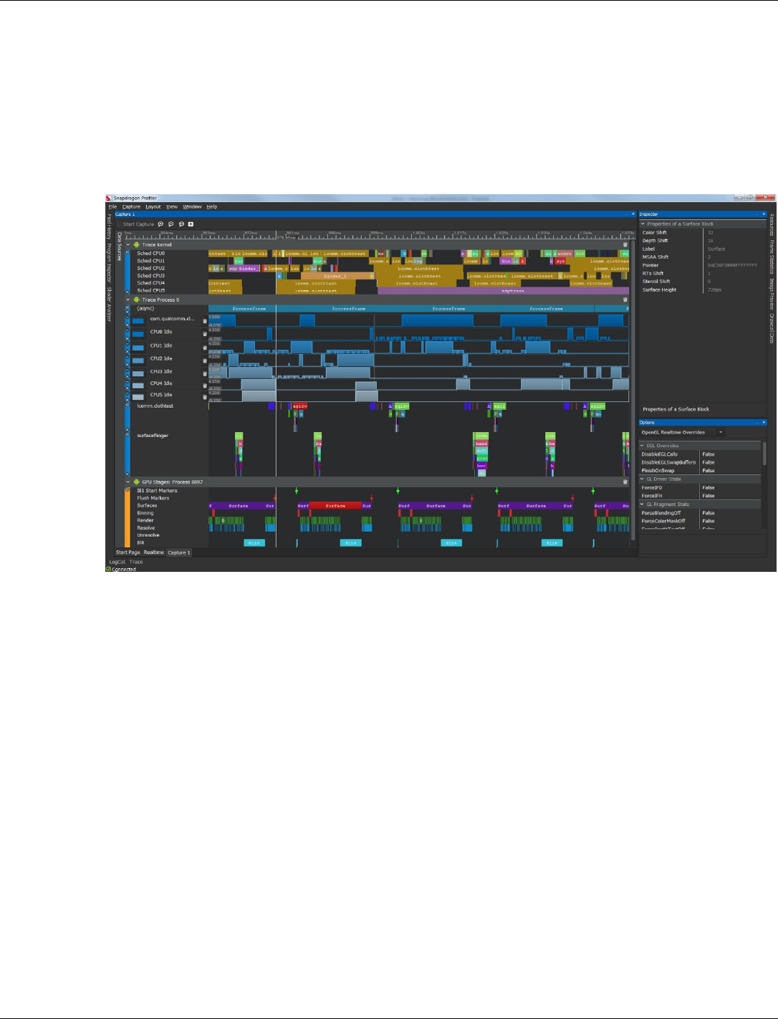Open the Data Sources side tab
This screenshot has width=778, height=1019.
[120, 247]
